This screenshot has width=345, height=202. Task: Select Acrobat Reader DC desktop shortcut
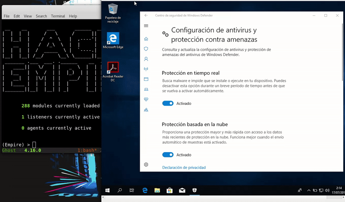tap(113, 72)
